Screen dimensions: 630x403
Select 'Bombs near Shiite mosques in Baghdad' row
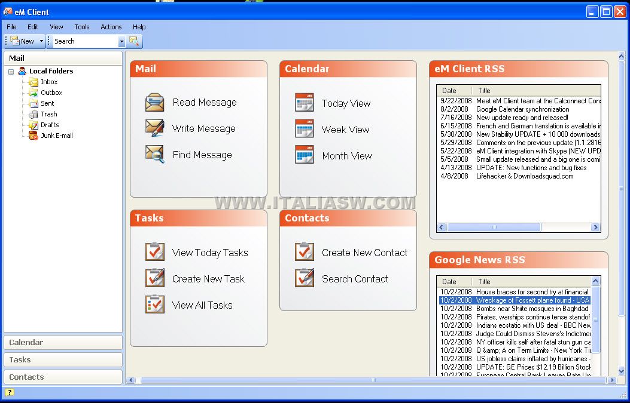point(515,309)
